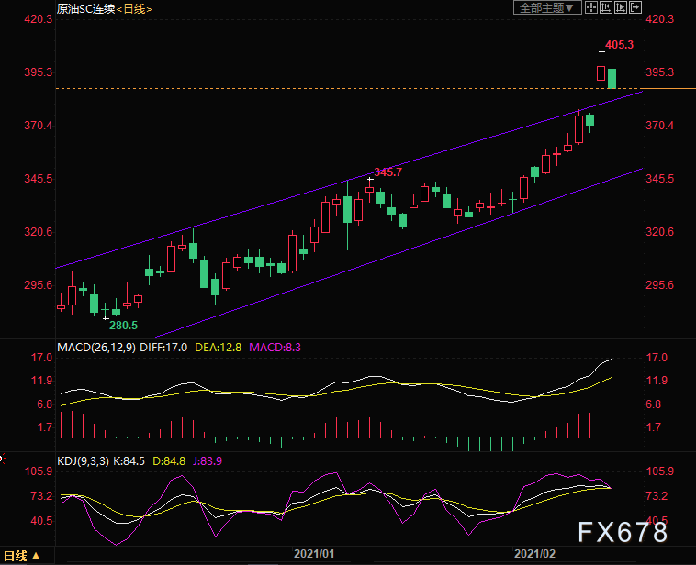
Task: Click the 105.9 label on the KDJ left axis
Action: 39,471
